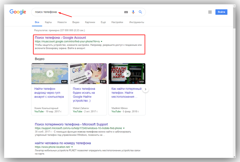Start voice search with microphone icon
Screen dimensions: 240x162
133,12
